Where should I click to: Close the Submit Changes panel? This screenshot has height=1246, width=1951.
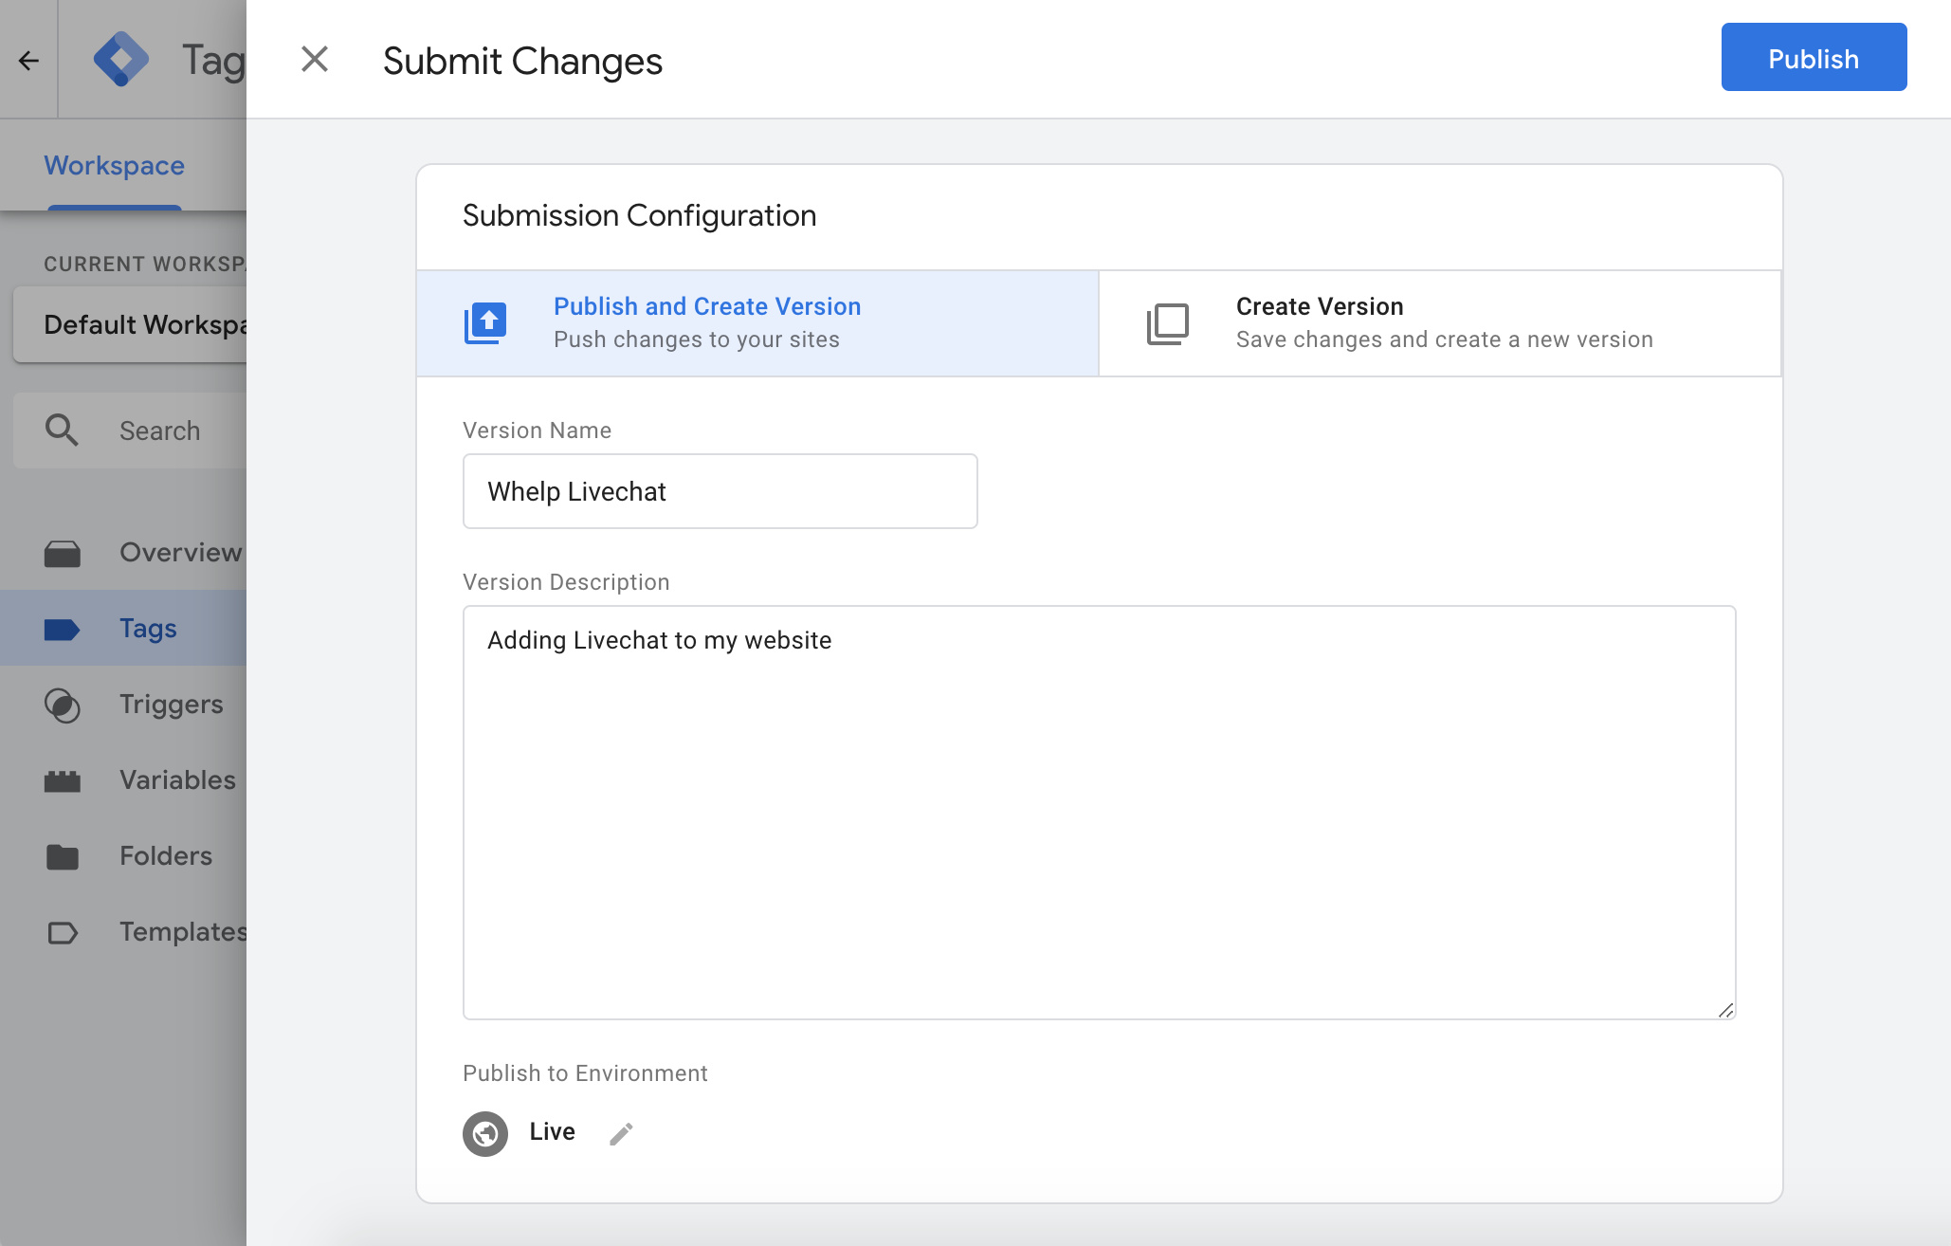pos(315,60)
